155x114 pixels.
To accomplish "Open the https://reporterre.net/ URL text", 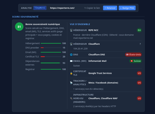I will click(62, 8).
